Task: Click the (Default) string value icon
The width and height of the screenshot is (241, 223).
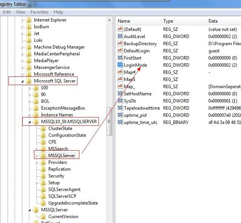Action: 120,29
